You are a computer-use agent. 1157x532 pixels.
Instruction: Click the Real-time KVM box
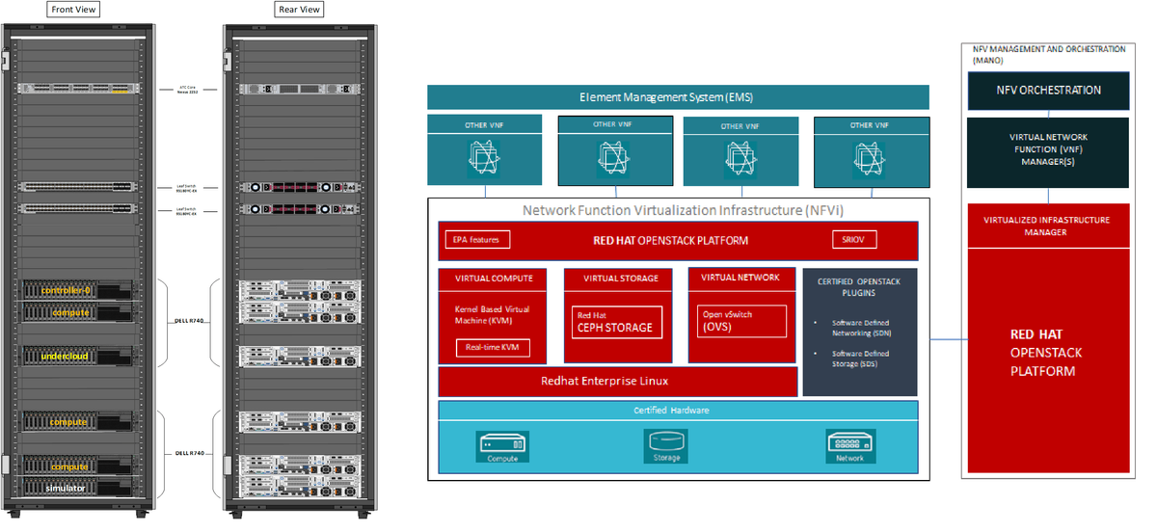point(493,347)
